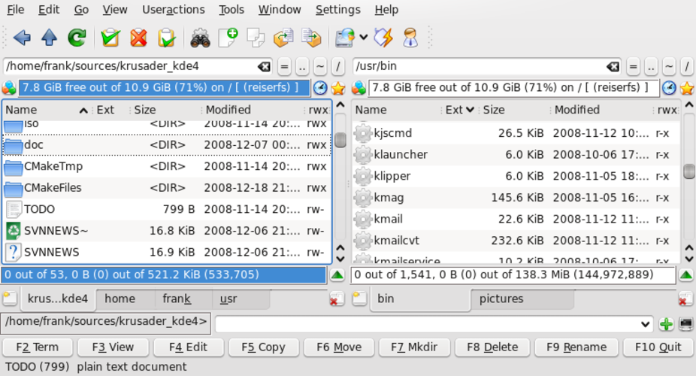Click the red X unselect-all icon

tap(138, 38)
